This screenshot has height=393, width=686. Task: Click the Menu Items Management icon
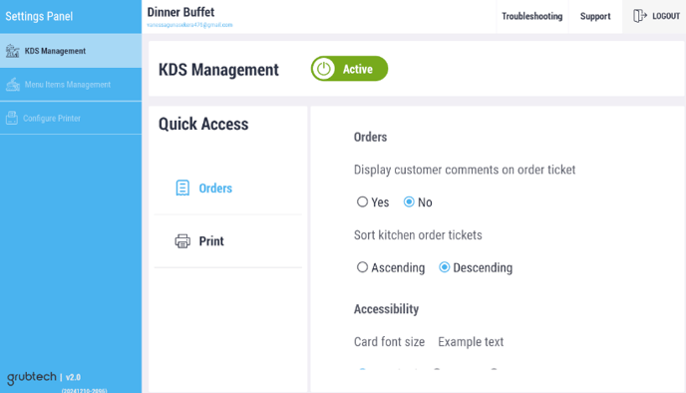tap(13, 84)
